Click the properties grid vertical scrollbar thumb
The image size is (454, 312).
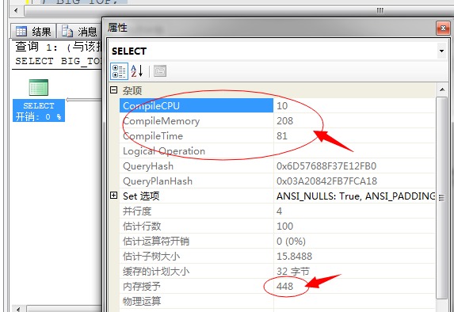pyautogui.click(x=442, y=198)
